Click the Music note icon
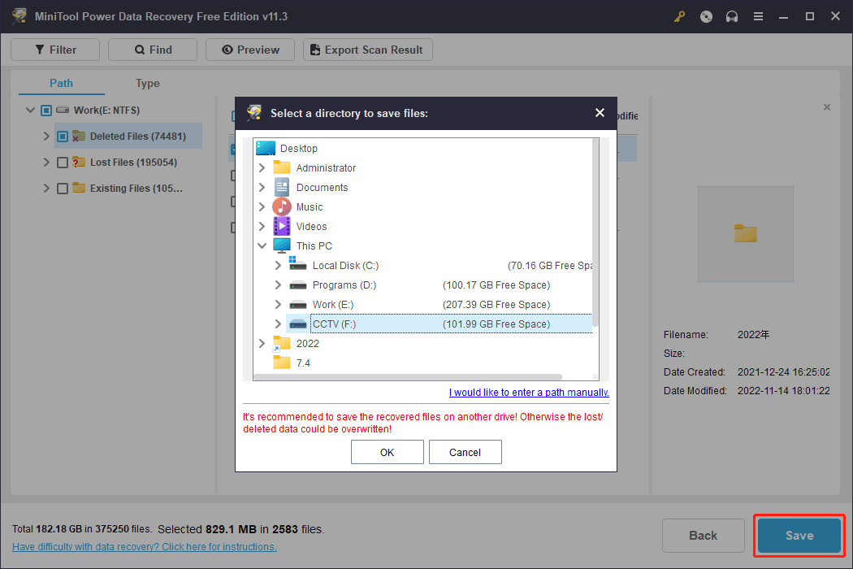 (281, 207)
